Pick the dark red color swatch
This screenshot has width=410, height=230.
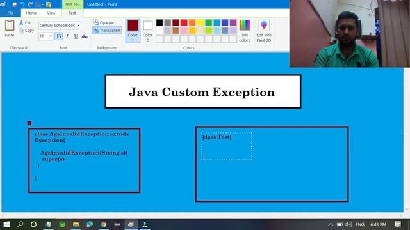[176, 22]
